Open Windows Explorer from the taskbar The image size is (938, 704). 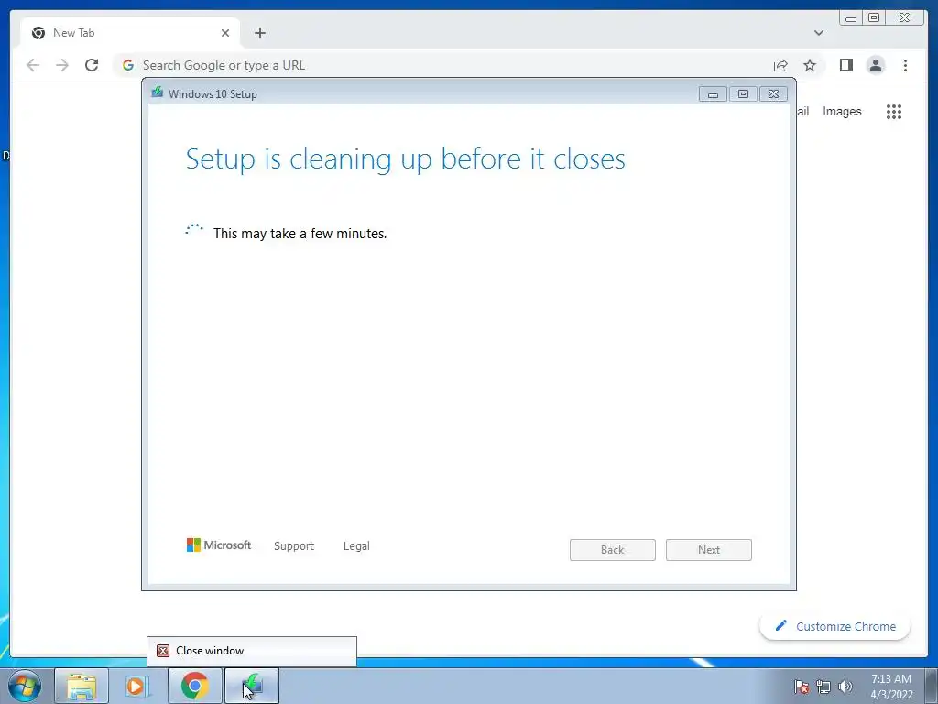click(x=82, y=686)
